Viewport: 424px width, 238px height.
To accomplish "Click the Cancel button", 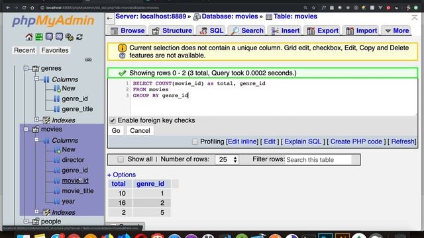I will click(140, 131).
